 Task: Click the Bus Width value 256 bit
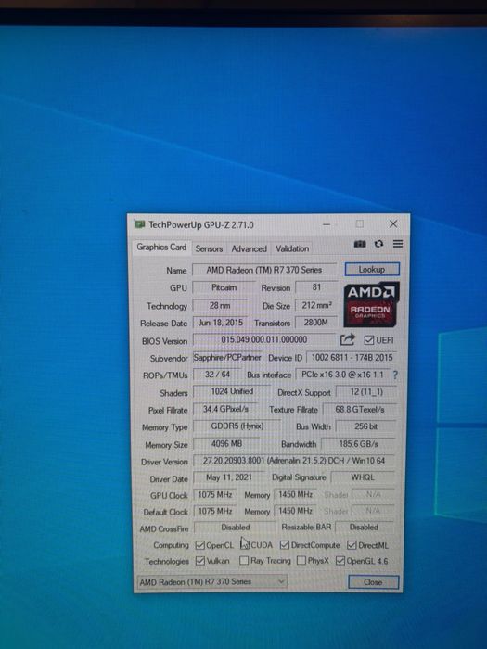pos(365,426)
